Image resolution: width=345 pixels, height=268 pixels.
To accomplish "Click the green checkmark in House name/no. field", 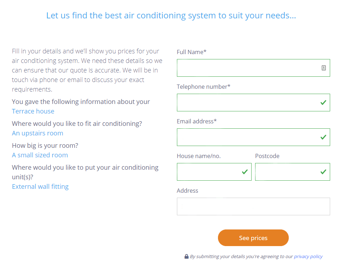I will 245,172.
